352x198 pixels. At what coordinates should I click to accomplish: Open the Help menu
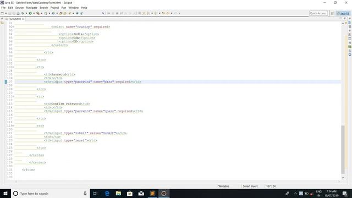click(84, 8)
